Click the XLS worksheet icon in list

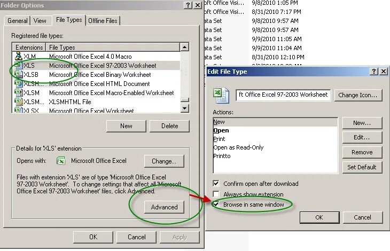point(18,65)
